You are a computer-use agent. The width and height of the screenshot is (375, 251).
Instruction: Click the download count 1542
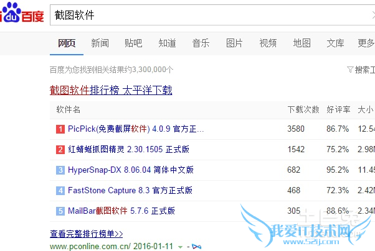click(x=296, y=149)
